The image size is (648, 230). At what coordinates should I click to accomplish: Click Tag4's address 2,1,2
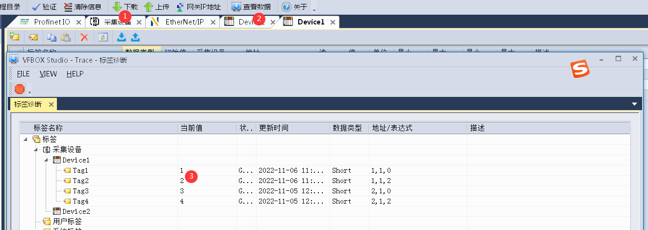coord(381,201)
